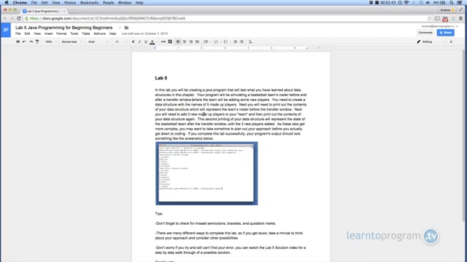Toggle underline formatting
Viewport: 467px width, 262px height.
tap(146, 42)
